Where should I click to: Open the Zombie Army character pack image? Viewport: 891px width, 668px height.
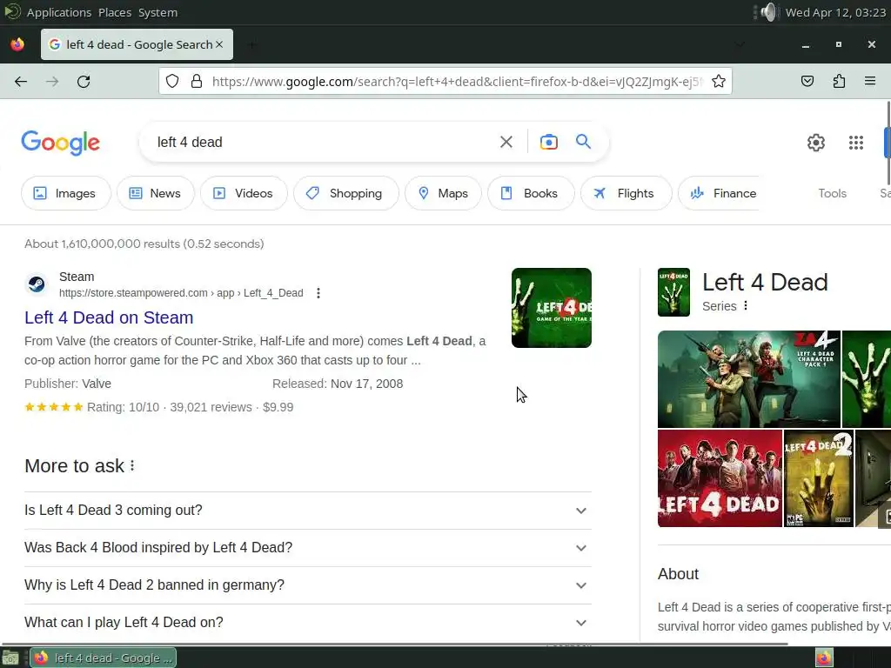749,379
